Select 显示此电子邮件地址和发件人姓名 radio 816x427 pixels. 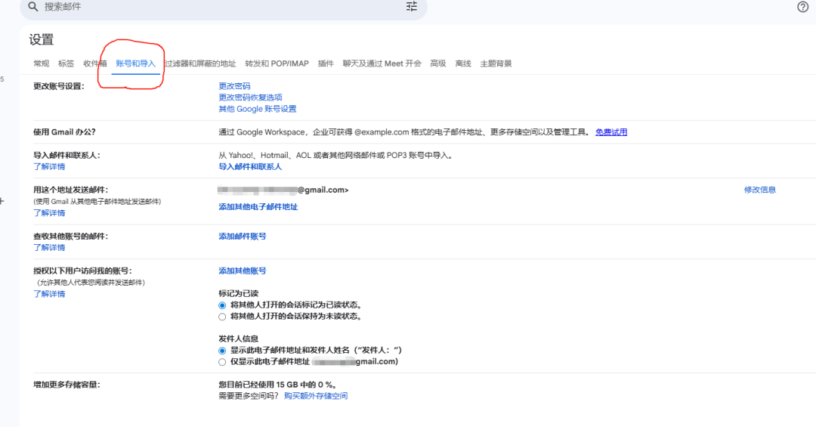click(x=222, y=351)
